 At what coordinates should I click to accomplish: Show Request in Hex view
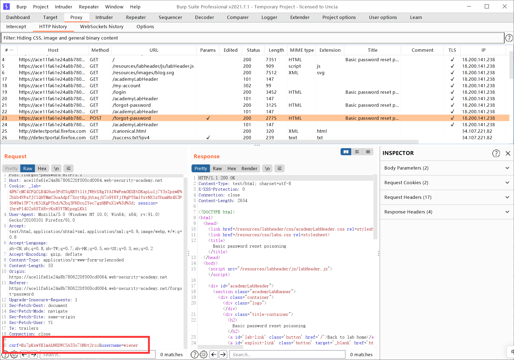click(x=42, y=168)
